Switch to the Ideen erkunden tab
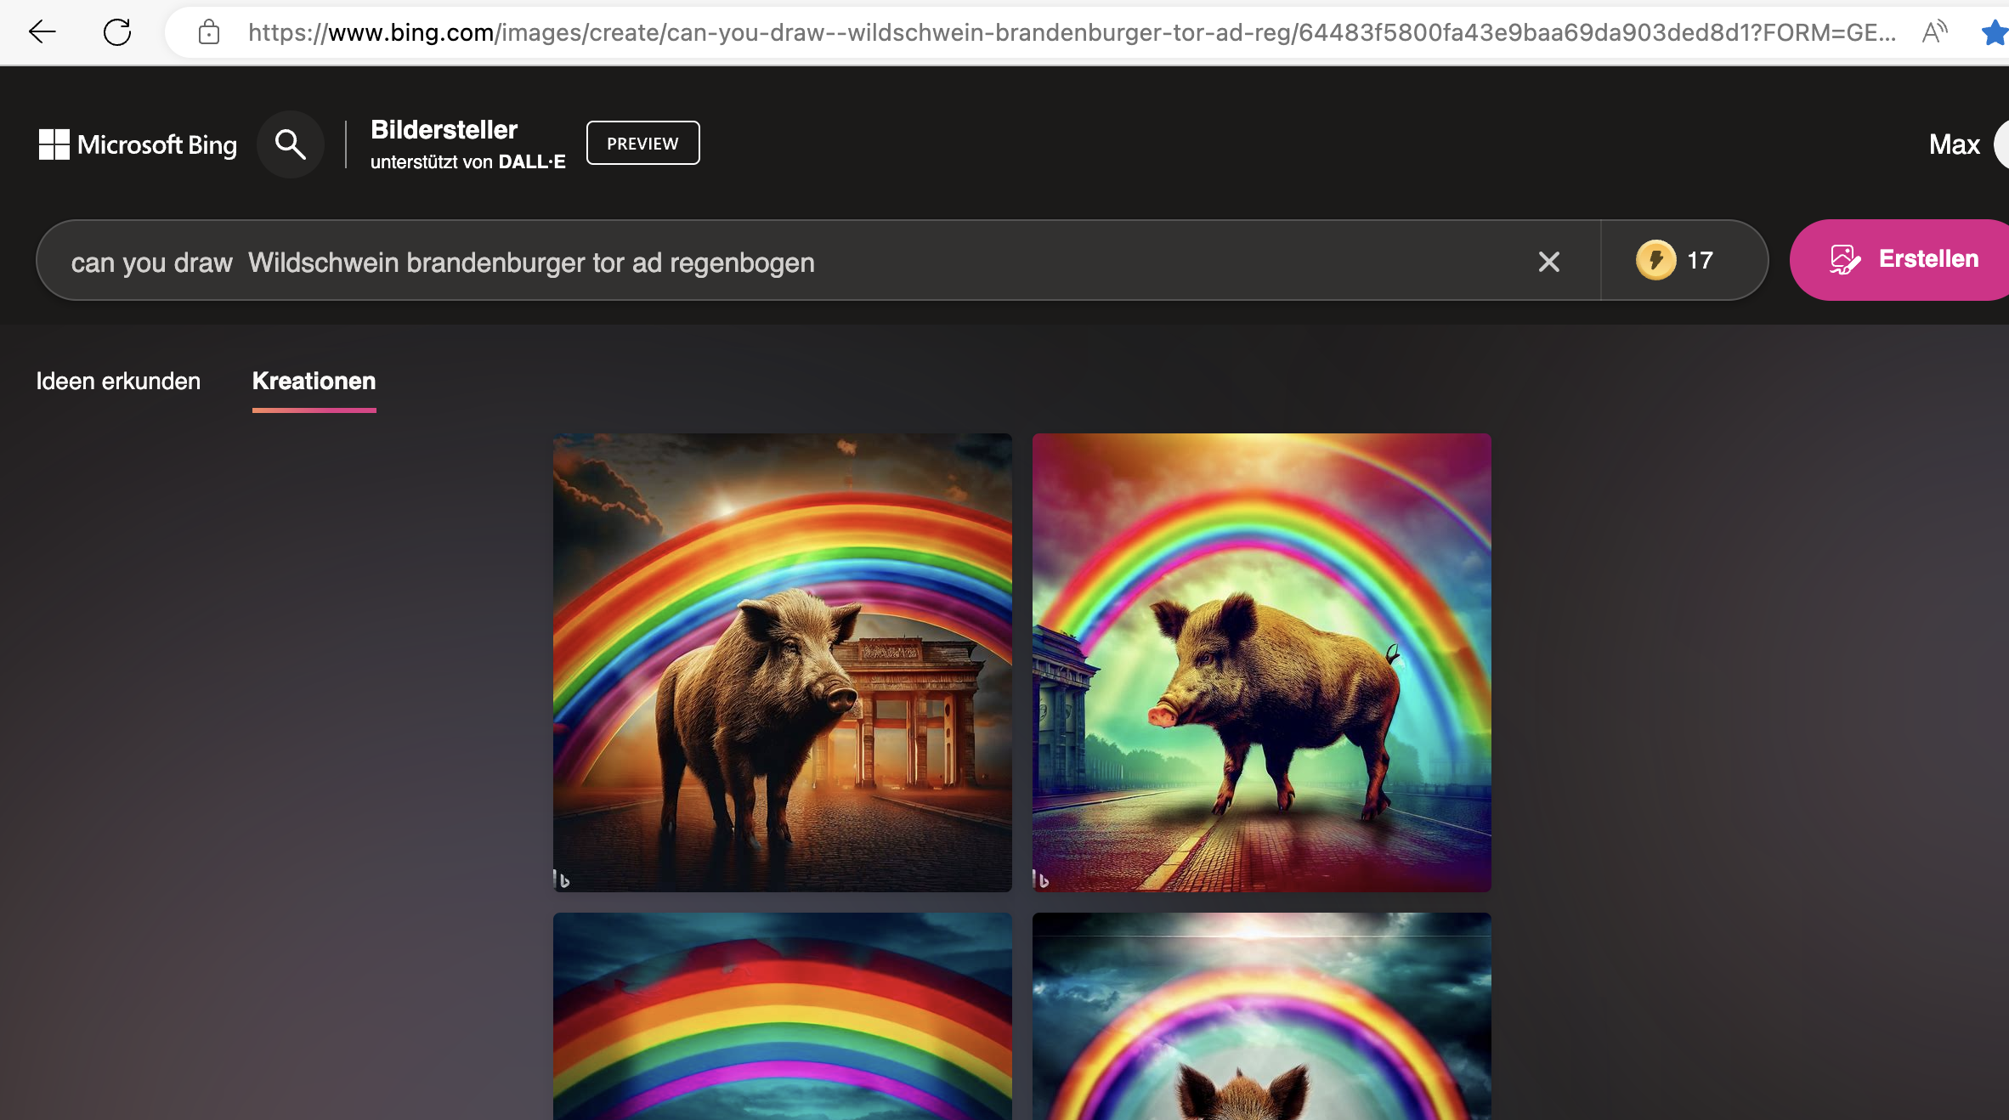 [x=118, y=381]
